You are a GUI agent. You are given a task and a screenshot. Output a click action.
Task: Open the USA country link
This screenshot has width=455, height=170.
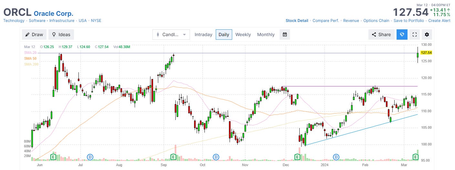tap(83, 21)
